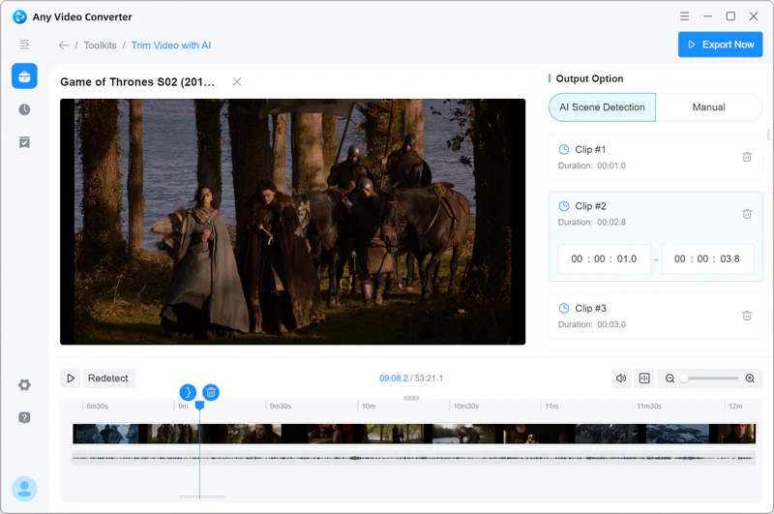Open the history clock sidebar icon
The image size is (774, 514).
tap(24, 109)
